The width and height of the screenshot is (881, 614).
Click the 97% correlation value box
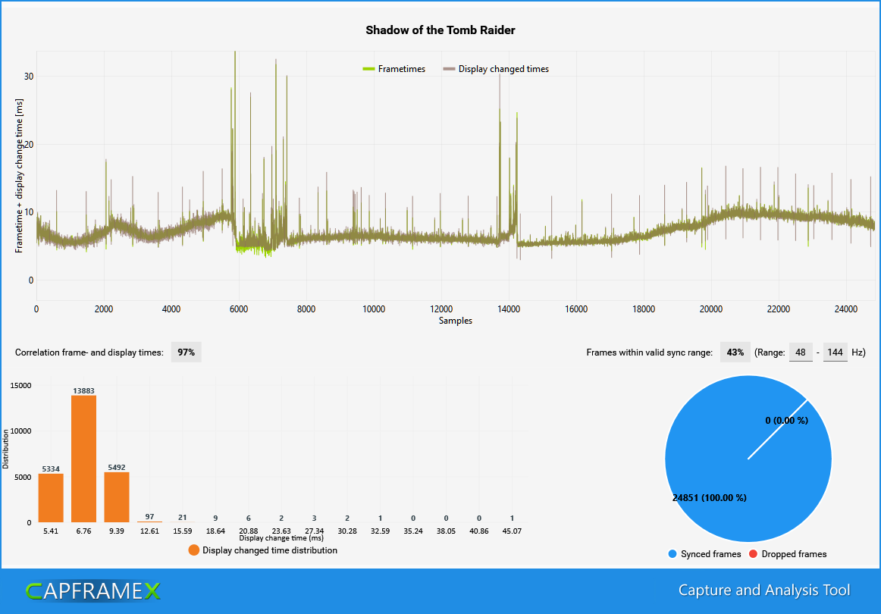(x=186, y=352)
